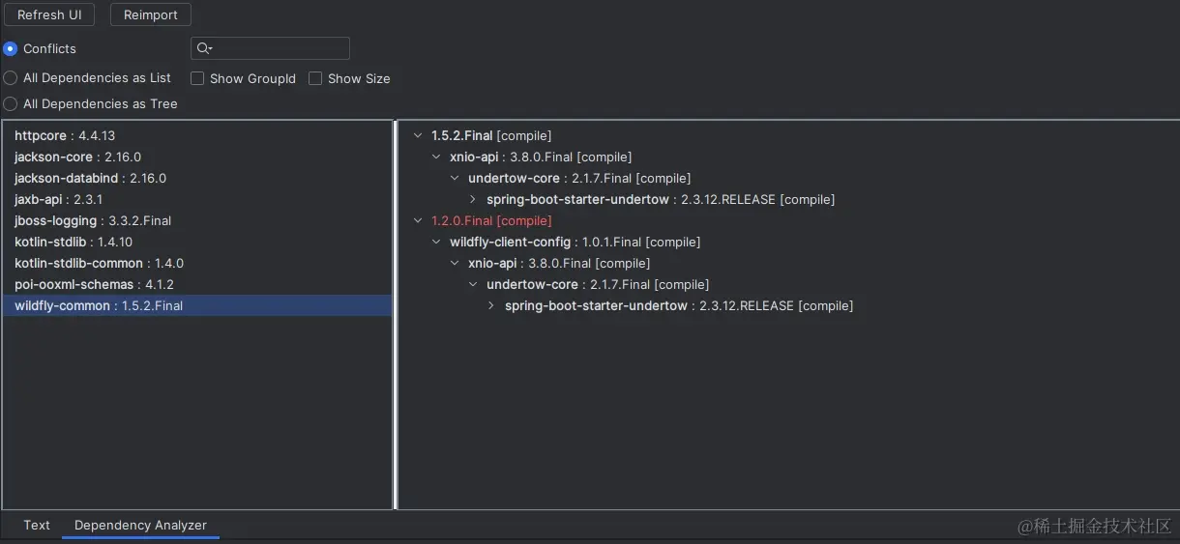Screen dimensions: 1180x544
Task: Expand the first spring-boot-starter-undertow node
Action: click(473, 200)
